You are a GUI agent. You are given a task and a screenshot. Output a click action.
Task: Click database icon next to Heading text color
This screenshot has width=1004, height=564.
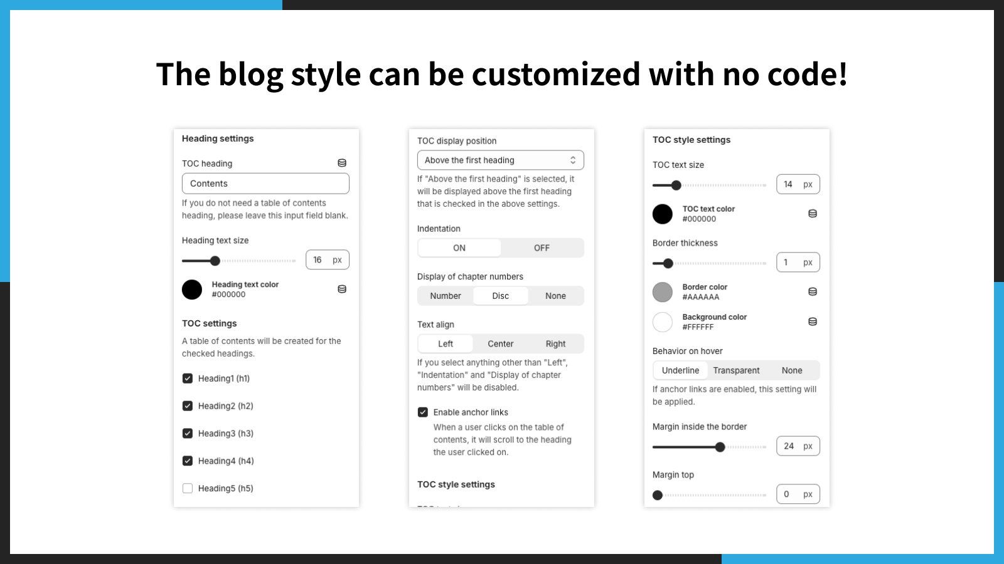[x=342, y=289]
